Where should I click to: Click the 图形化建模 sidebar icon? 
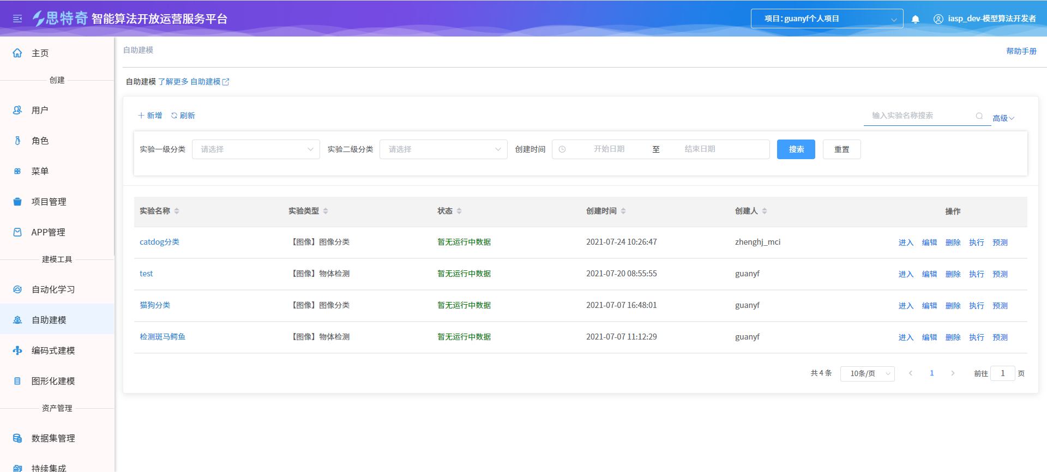point(17,381)
